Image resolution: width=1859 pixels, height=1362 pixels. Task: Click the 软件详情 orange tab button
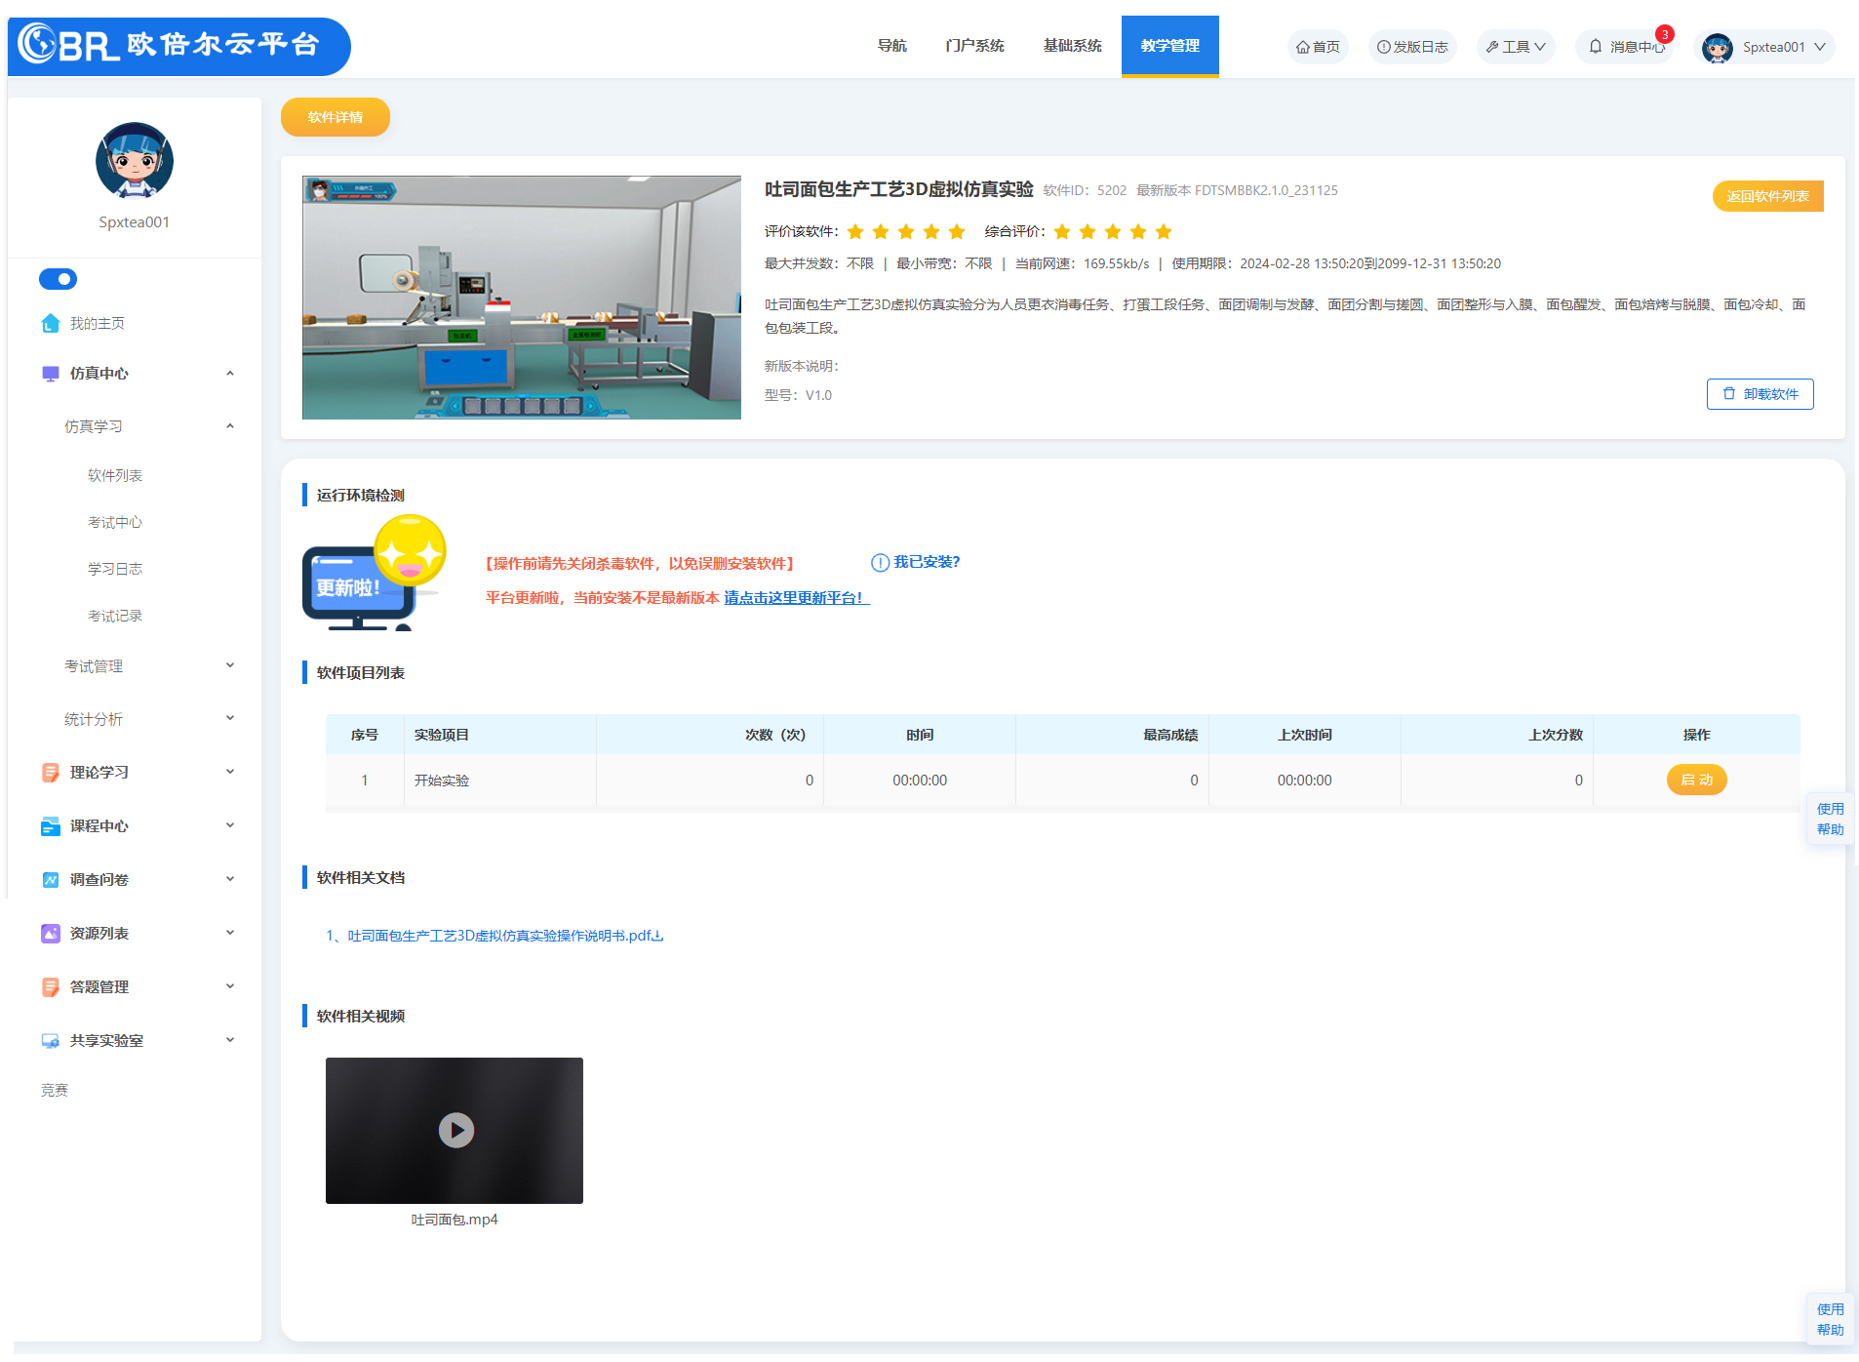click(x=336, y=117)
